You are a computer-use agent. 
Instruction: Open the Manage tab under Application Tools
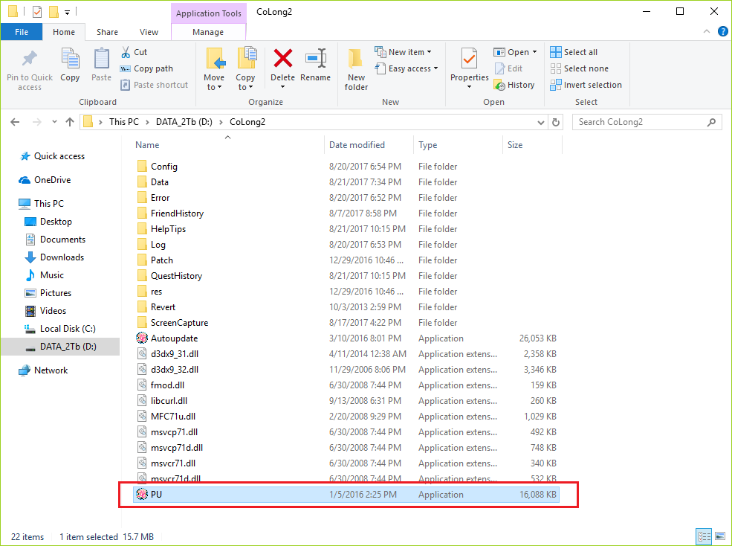point(208,32)
